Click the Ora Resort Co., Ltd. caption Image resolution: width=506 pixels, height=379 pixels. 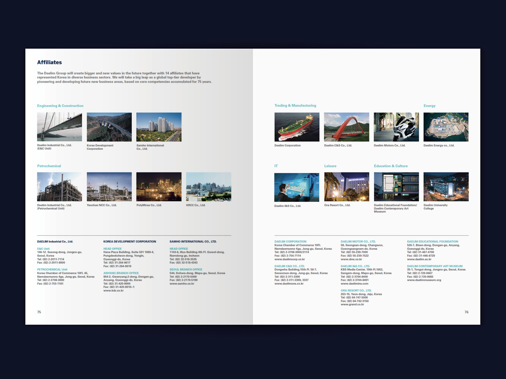click(337, 205)
